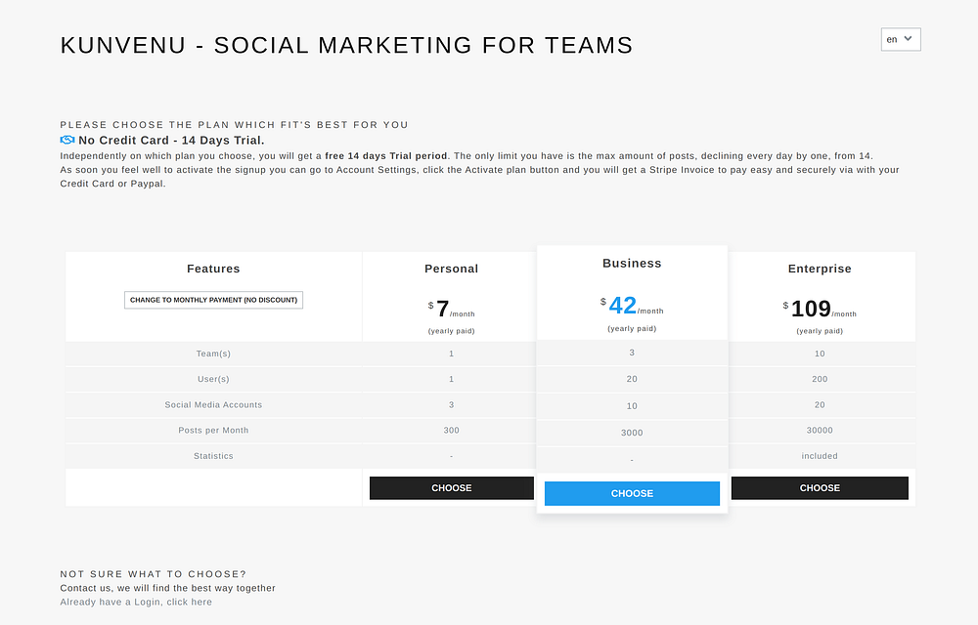978x625 pixels.
Task: Select the Personal plan heading
Action: click(x=451, y=269)
